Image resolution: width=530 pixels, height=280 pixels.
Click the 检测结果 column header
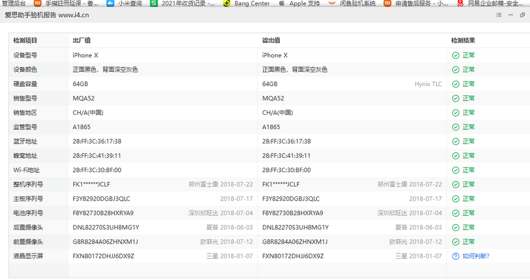click(463, 41)
